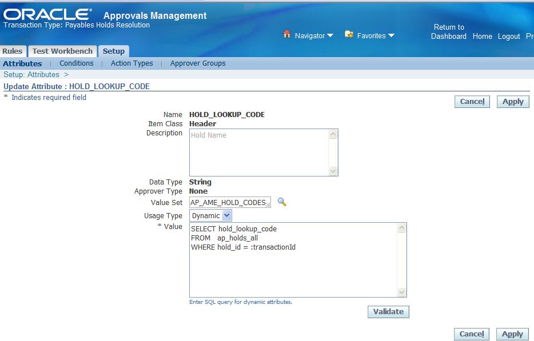Click the Navigator home icon

coord(287,34)
